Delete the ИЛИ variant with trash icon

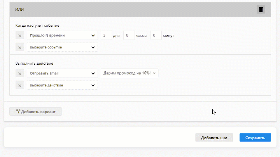(261, 10)
